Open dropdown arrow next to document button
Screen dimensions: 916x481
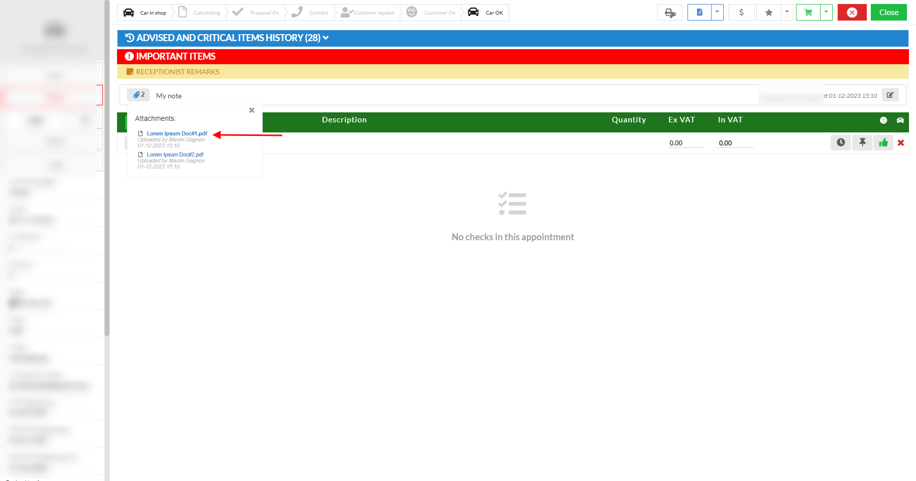pyautogui.click(x=717, y=13)
